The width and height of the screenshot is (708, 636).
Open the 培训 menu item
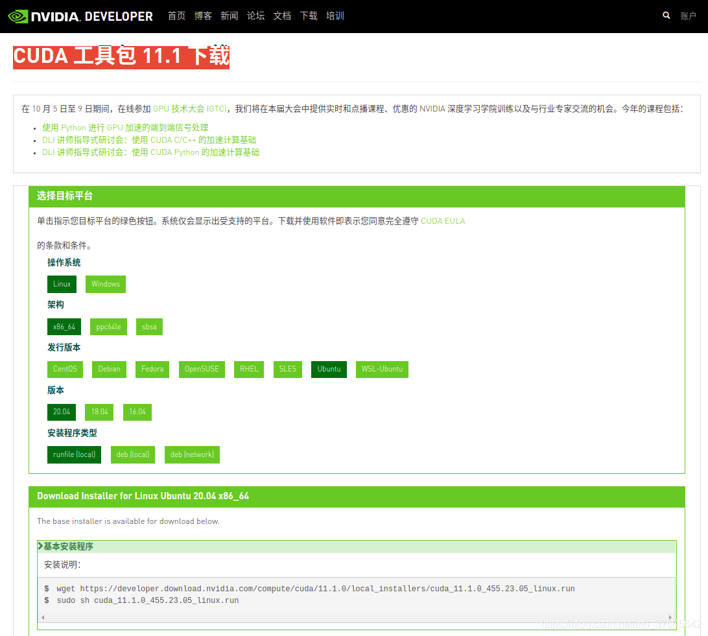click(x=335, y=16)
